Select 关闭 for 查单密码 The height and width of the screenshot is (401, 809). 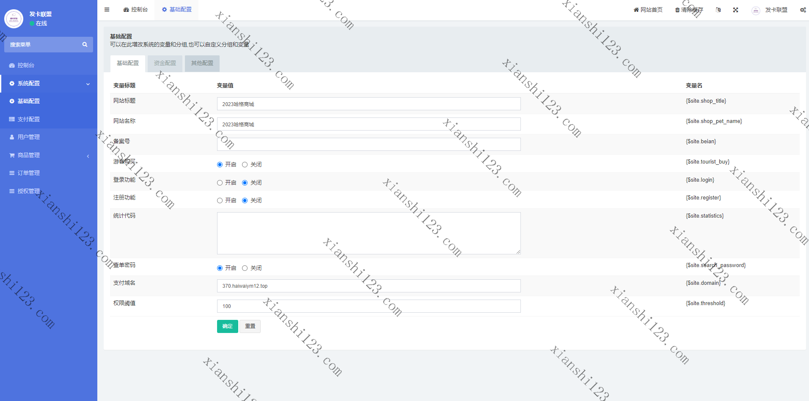coord(245,268)
